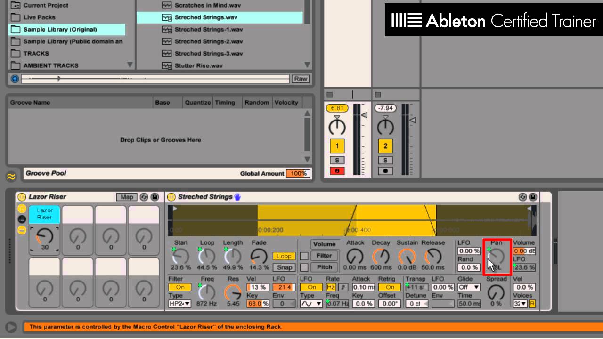This screenshot has width=603, height=339.
Task: Click the Streched Strings.wav file icon
Action: coord(167,17)
